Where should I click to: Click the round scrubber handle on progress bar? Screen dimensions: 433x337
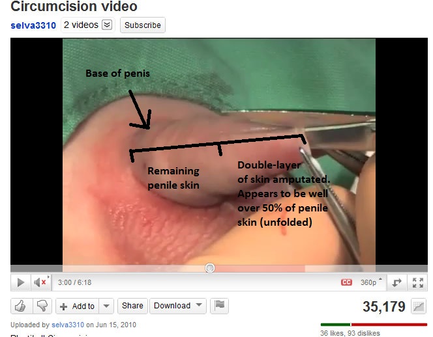coord(210,268)
